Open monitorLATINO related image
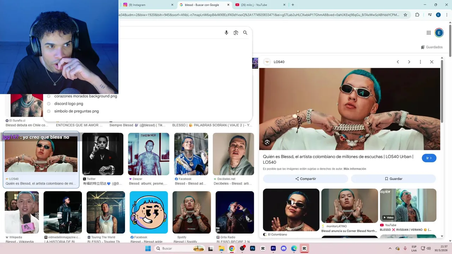Image resolution: width=452 pixels, height=254 pixels. pos(350,206)
